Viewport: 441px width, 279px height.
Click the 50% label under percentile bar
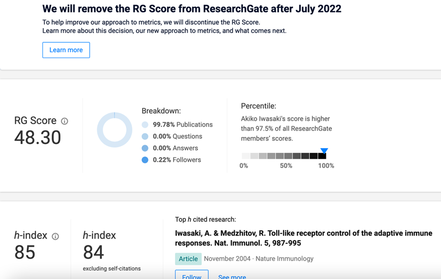coord(286,165)
